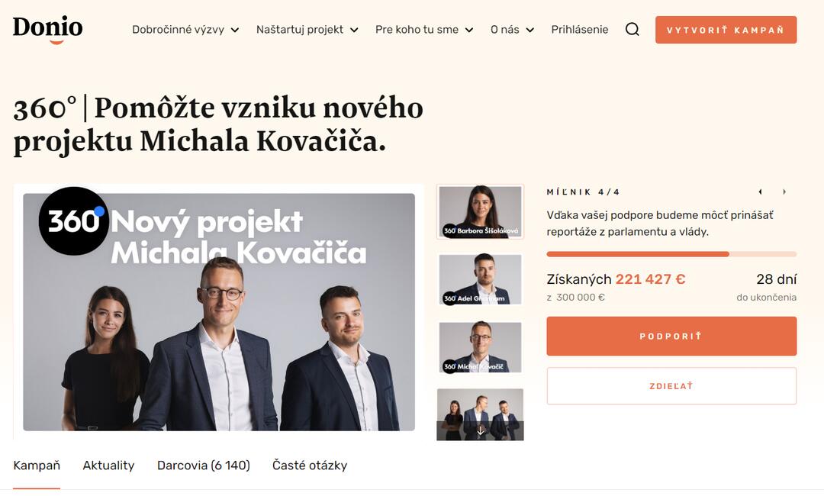Select the Kampaň tab
The width and height of the screenshot is (824, 496).
[x=37, y=465]
